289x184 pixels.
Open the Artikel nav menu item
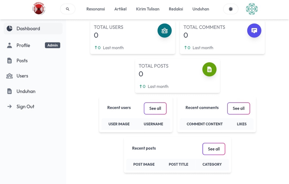(120, 9)
